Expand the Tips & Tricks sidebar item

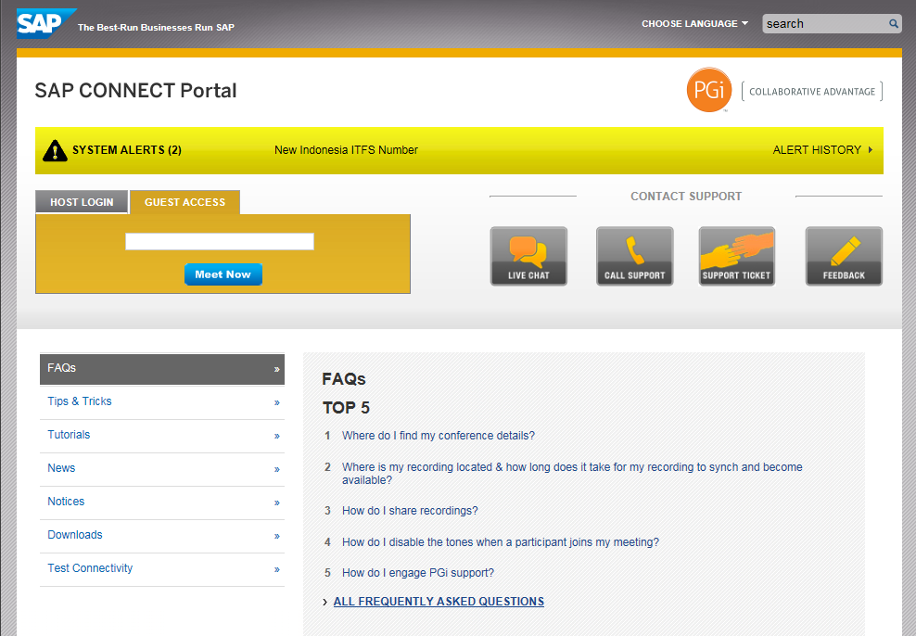tap(162, 401)
